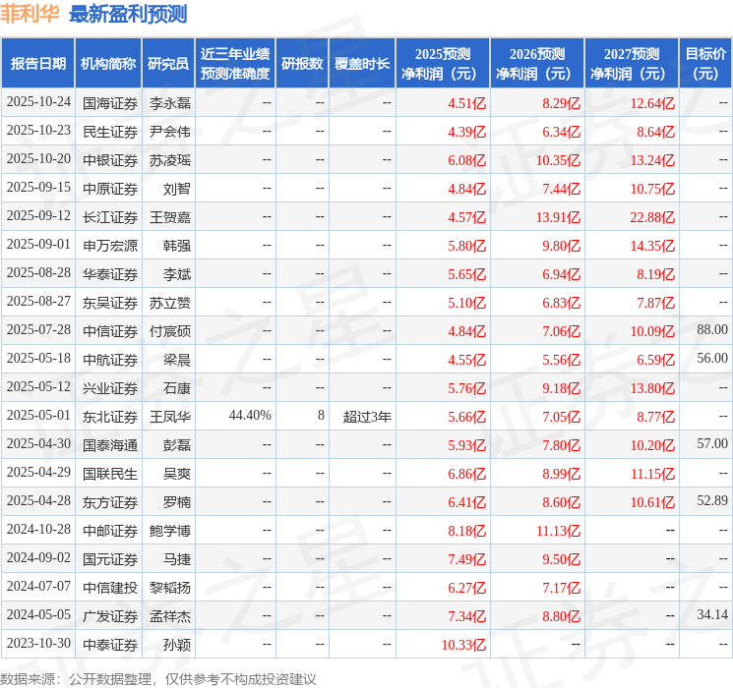
Task: Click the target price 34.14
Action: (x=712, y=614)
